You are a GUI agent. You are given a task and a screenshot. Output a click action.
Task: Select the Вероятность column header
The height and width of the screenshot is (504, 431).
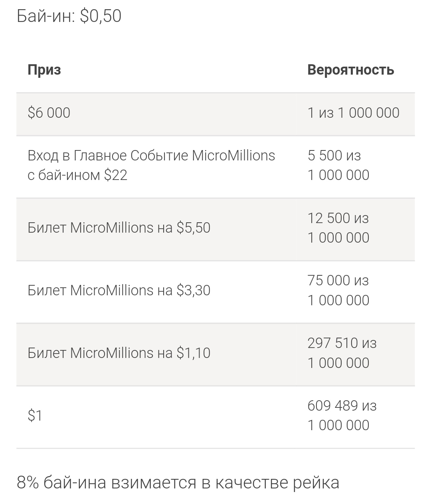pyautogui.click(x=351, y=70)
